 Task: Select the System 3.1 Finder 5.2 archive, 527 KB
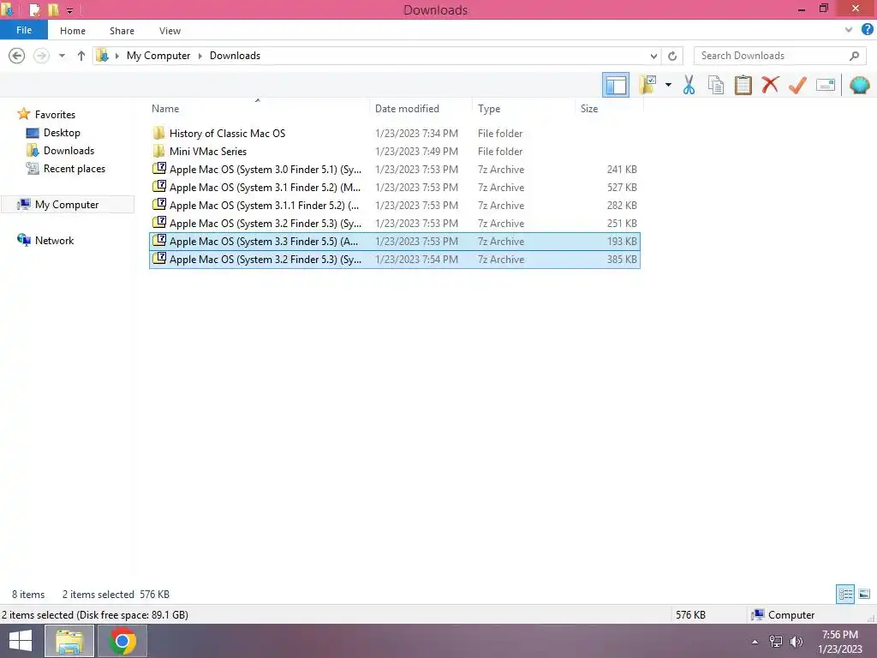(395, 187)
